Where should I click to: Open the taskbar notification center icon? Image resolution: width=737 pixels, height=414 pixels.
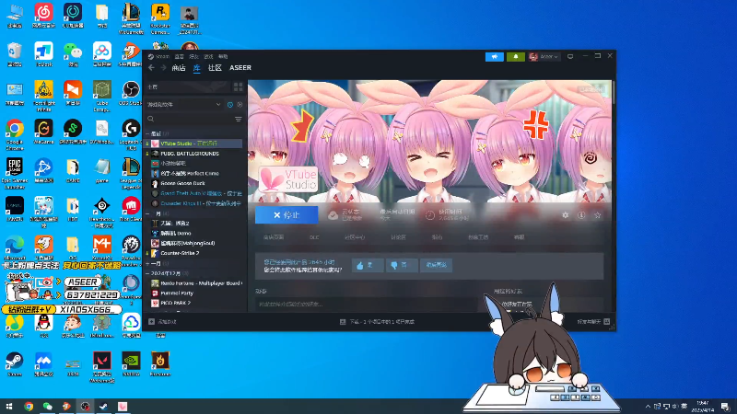click(725, 407)
